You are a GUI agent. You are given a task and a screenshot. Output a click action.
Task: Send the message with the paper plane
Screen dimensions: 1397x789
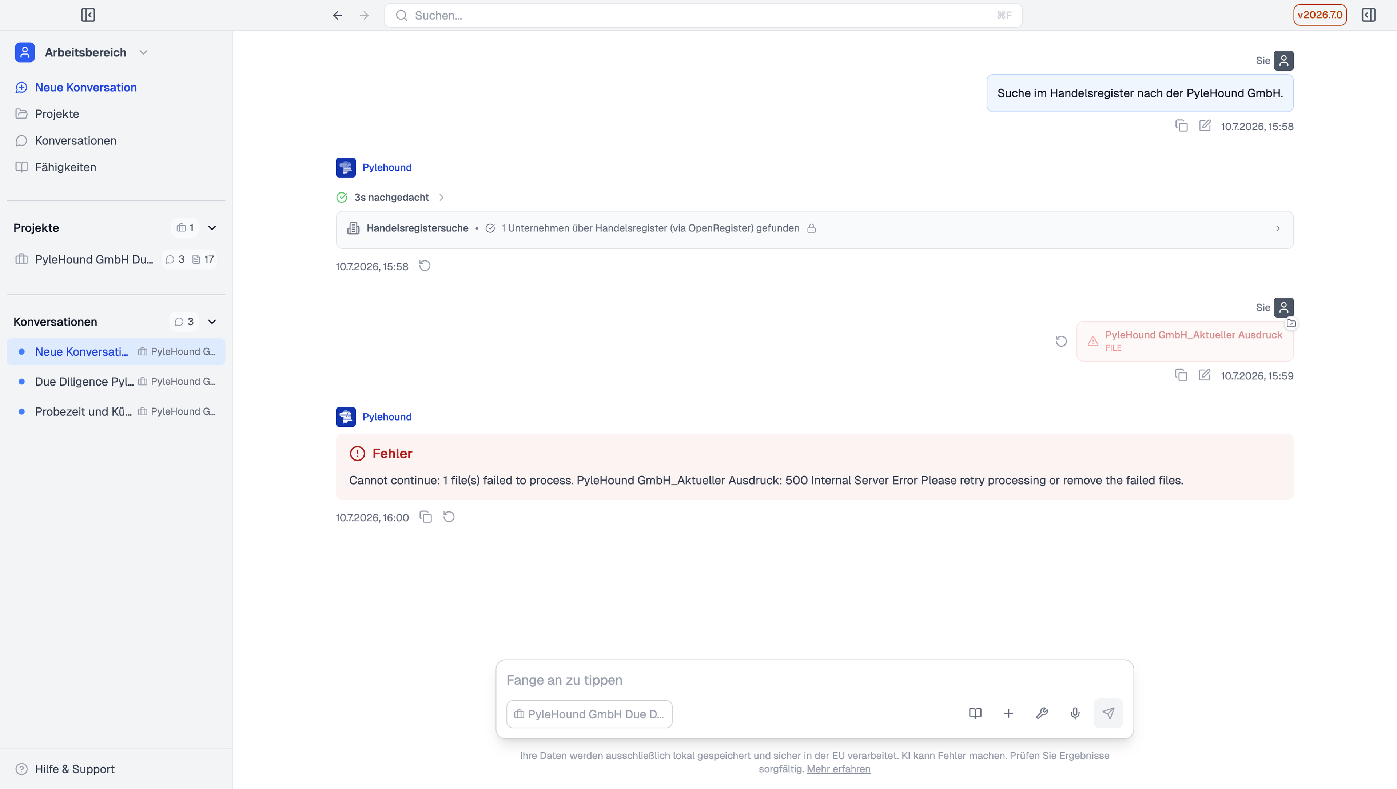1108,713
